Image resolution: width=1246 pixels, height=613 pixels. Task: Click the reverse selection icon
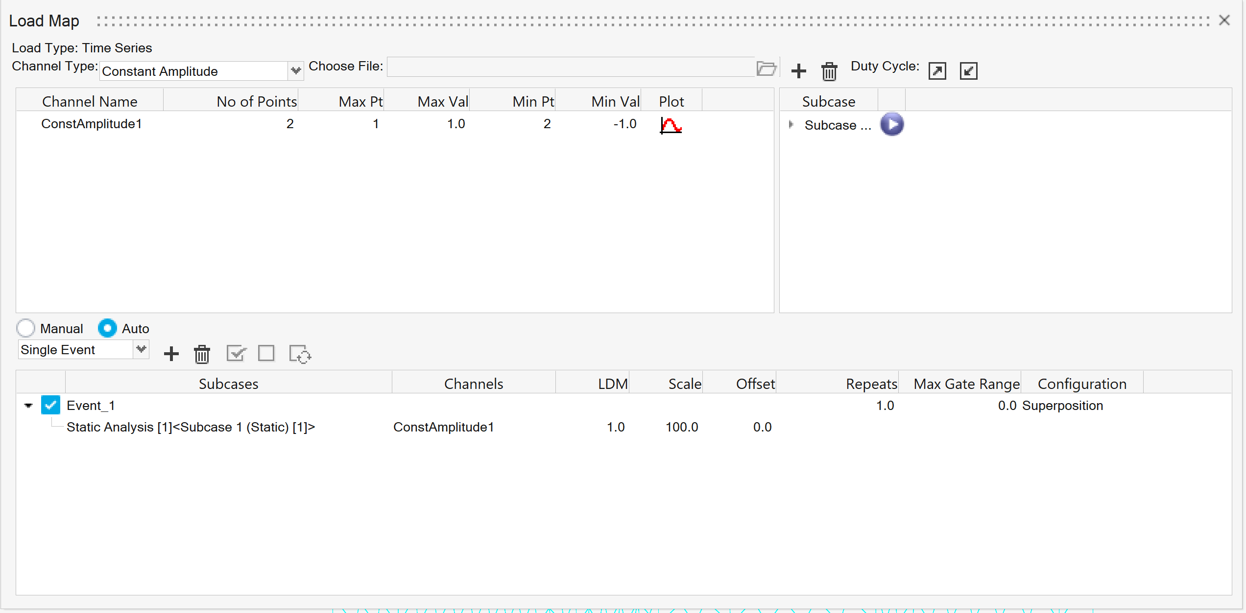(x=300, y=354)
